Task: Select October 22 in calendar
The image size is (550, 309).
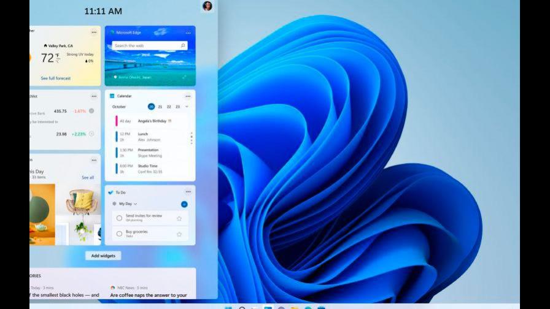Action: 169,107
